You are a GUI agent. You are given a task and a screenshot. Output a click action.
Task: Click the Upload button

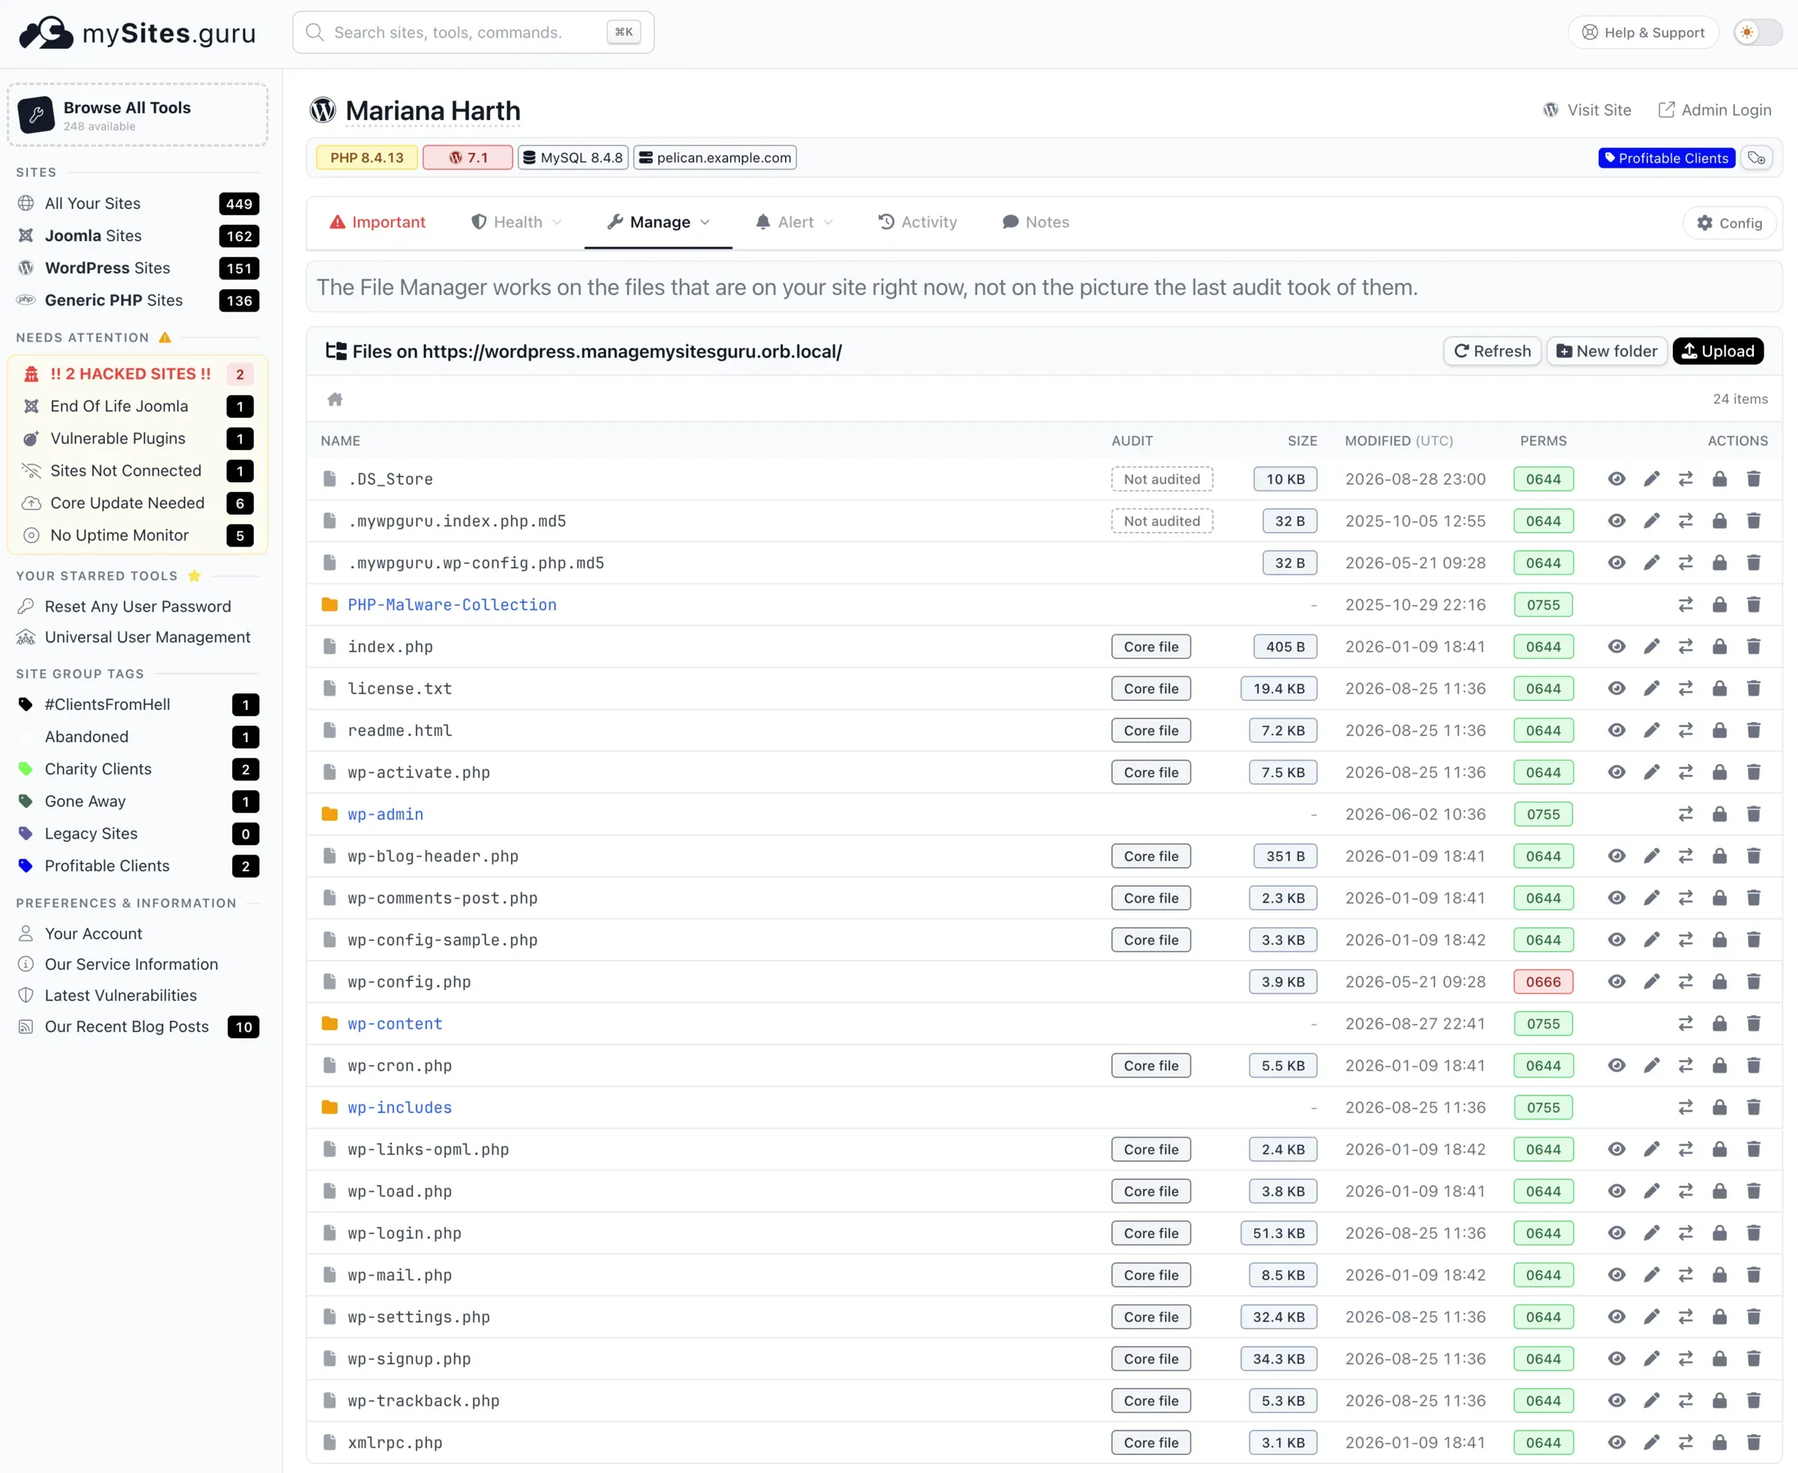1717,351
